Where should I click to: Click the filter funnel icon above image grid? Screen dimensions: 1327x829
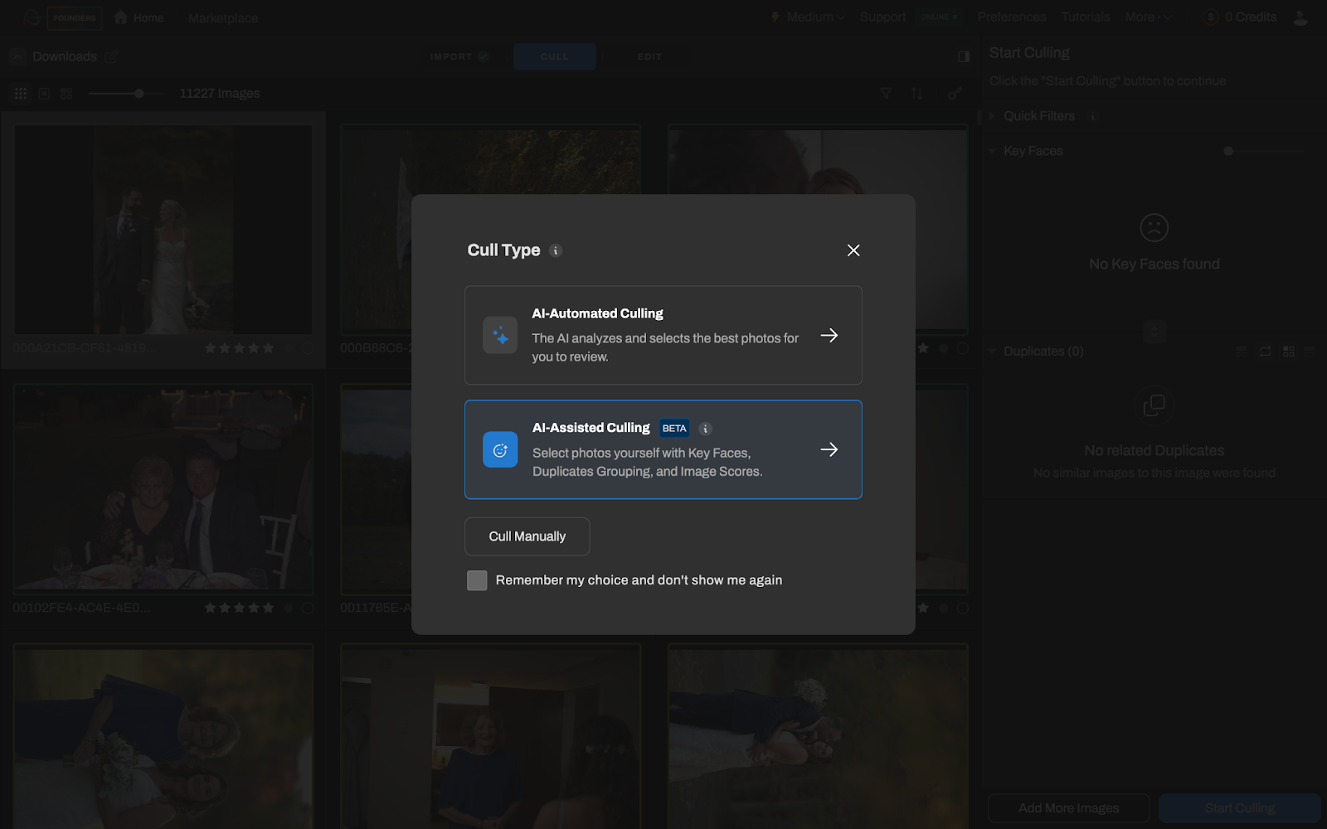tap(886, 94)
